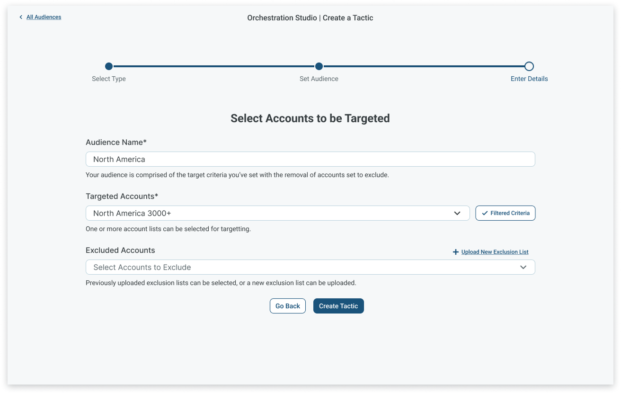Open the Targeted Accounts dropdown
The image size is (621, 394).
point(278,213)
